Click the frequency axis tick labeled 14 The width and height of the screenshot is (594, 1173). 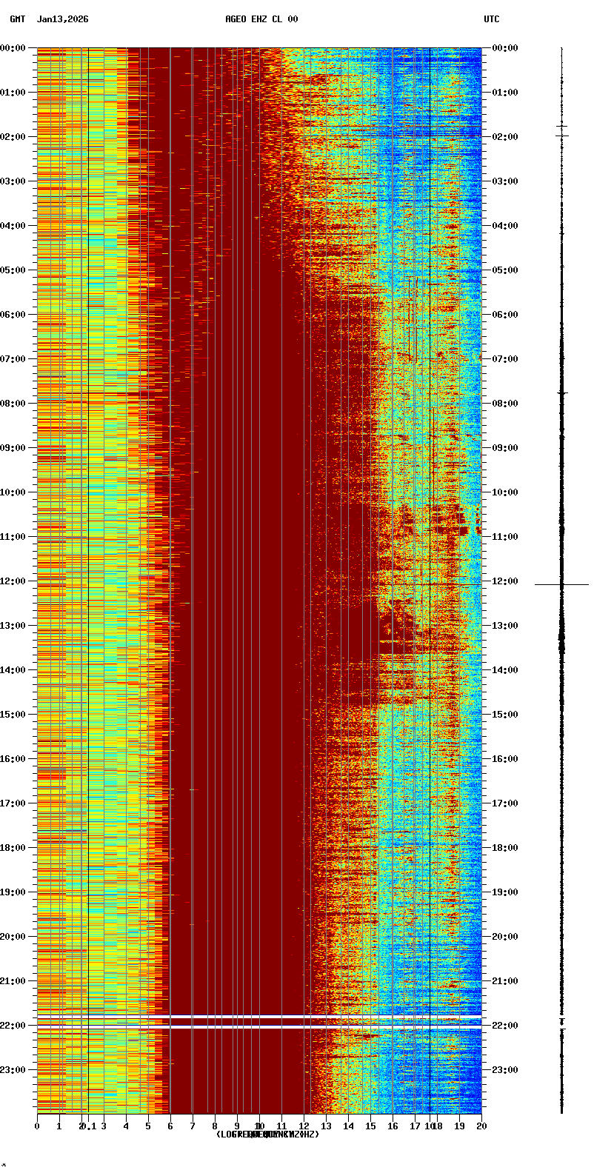point(348,1126)
